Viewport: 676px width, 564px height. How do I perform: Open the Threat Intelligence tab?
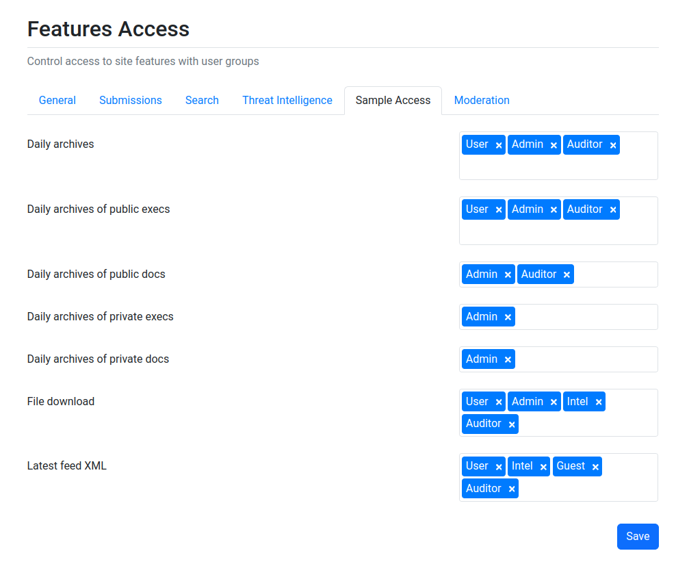pyautogui.click(x=287, y=101)
